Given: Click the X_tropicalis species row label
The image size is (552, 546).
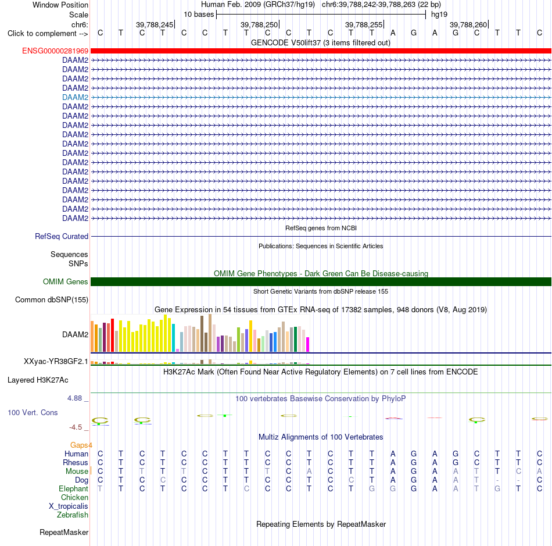Looking at the screenshot, I should (69, 506).
